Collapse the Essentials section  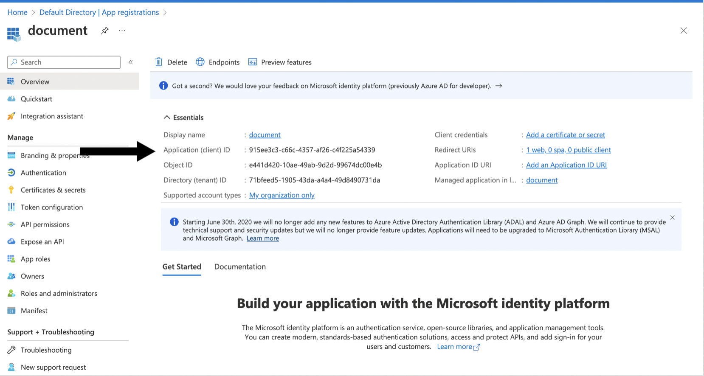[167, 118]
